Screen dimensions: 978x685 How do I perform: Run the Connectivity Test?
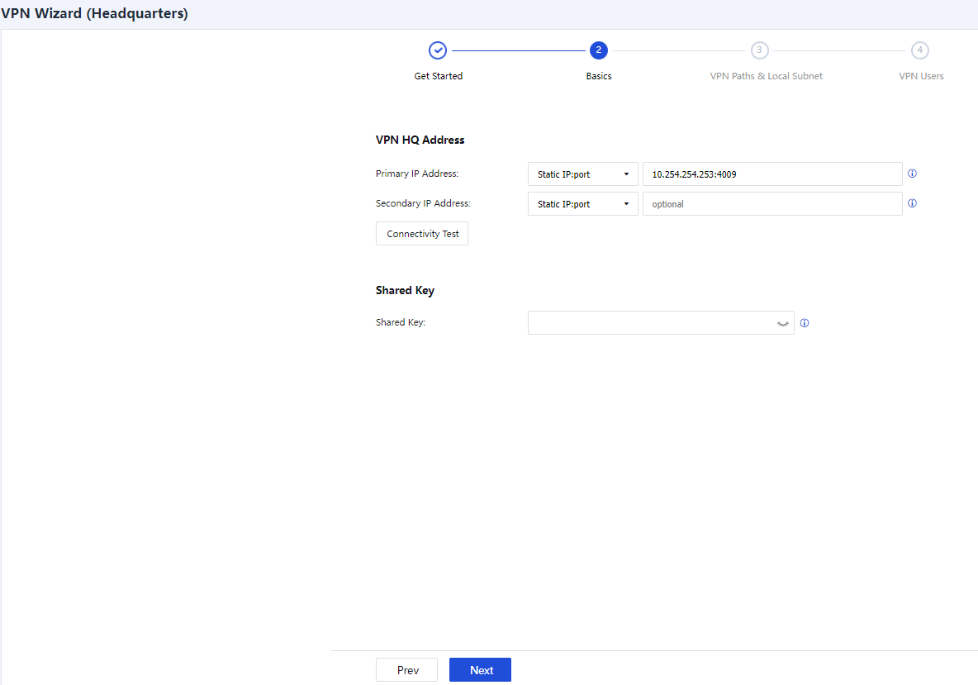pyautogui.click(x=422, y=234)
